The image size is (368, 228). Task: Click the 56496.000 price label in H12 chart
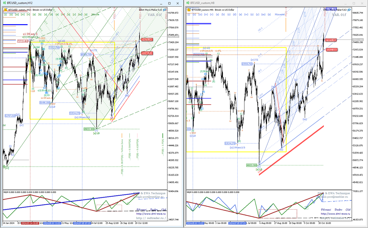click(x=45, y=103)
